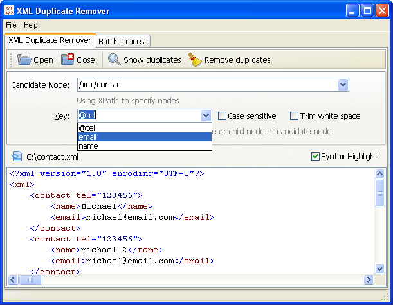Image resolution: width=393 pixels, height=305 pixels.
Task: Collapse the Key dropdown arrow
Action: point(206,116)
